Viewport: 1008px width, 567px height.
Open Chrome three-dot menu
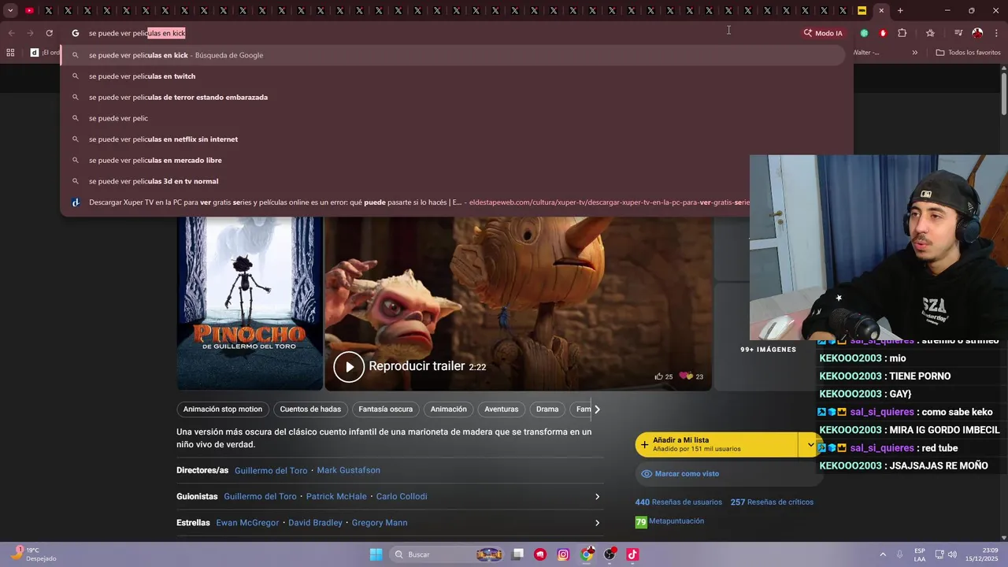click(x=996, y=33)
